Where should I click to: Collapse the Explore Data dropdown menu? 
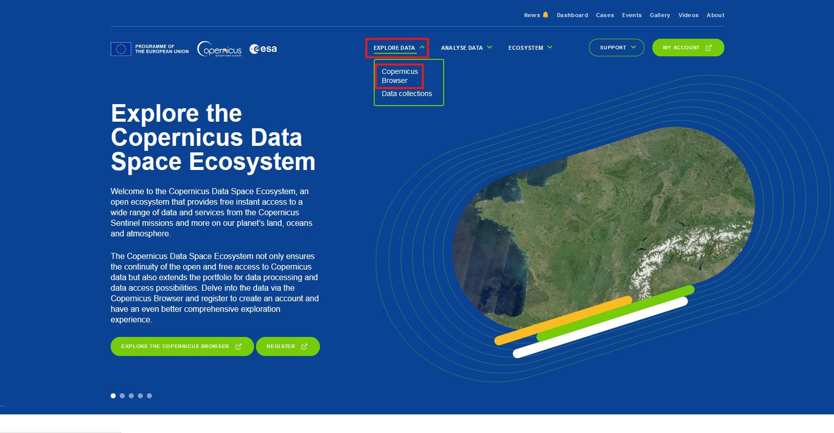[x=397, y=48]
